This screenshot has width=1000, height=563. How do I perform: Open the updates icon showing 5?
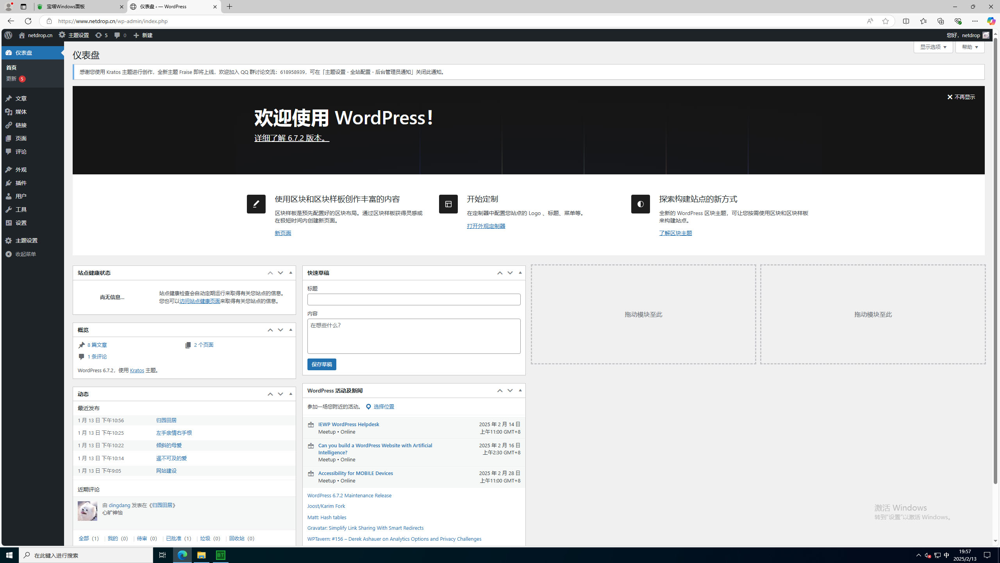(x=101, y=35)
